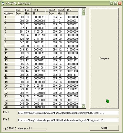
Task: Select address row 10 header
Action: [x=9, y=49]
